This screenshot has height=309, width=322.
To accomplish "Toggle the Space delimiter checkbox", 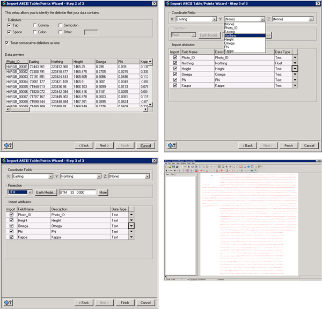I will [x=9, y=32].
